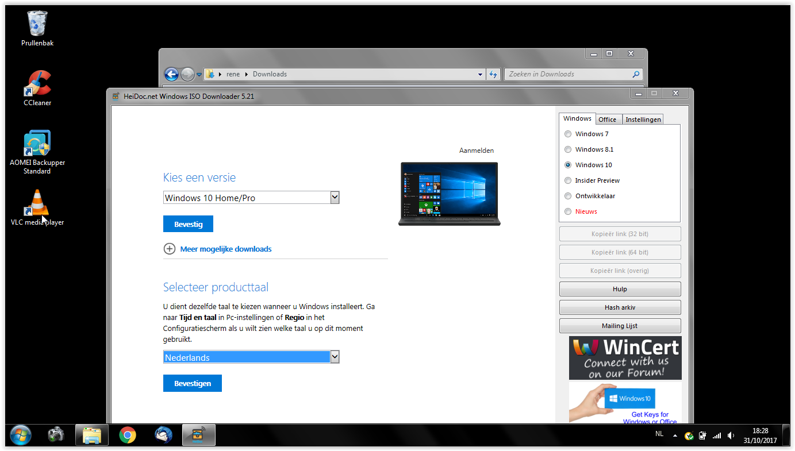Click the plus circle icon beside Meer mogelijke downloads

[x=170, y=249]
